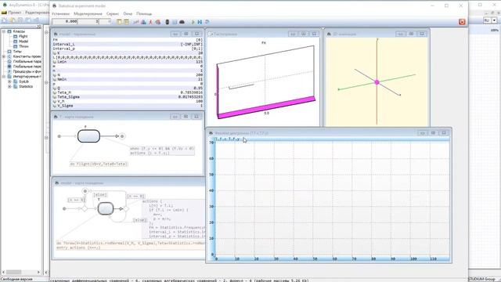501x282 pixels.
Task: Maximize the phase diagram sub-window
Action: (444, 132)
